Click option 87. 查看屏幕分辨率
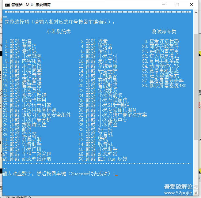 163,80
